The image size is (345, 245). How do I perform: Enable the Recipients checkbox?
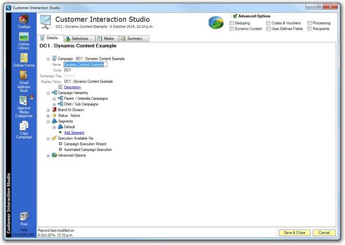pyautogui.click(x=309, y=29)
